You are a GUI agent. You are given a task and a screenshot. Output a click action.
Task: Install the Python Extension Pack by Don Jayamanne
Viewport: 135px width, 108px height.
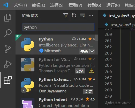[88, 91]
